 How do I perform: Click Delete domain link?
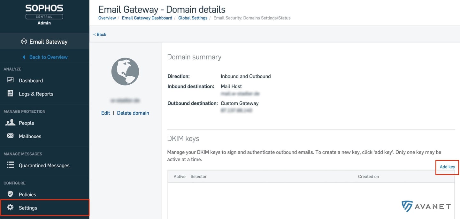[133, 113]
